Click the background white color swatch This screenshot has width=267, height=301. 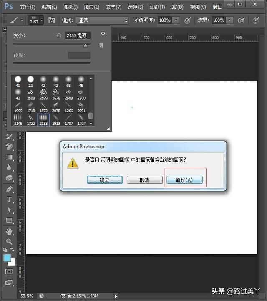point(12,263)
